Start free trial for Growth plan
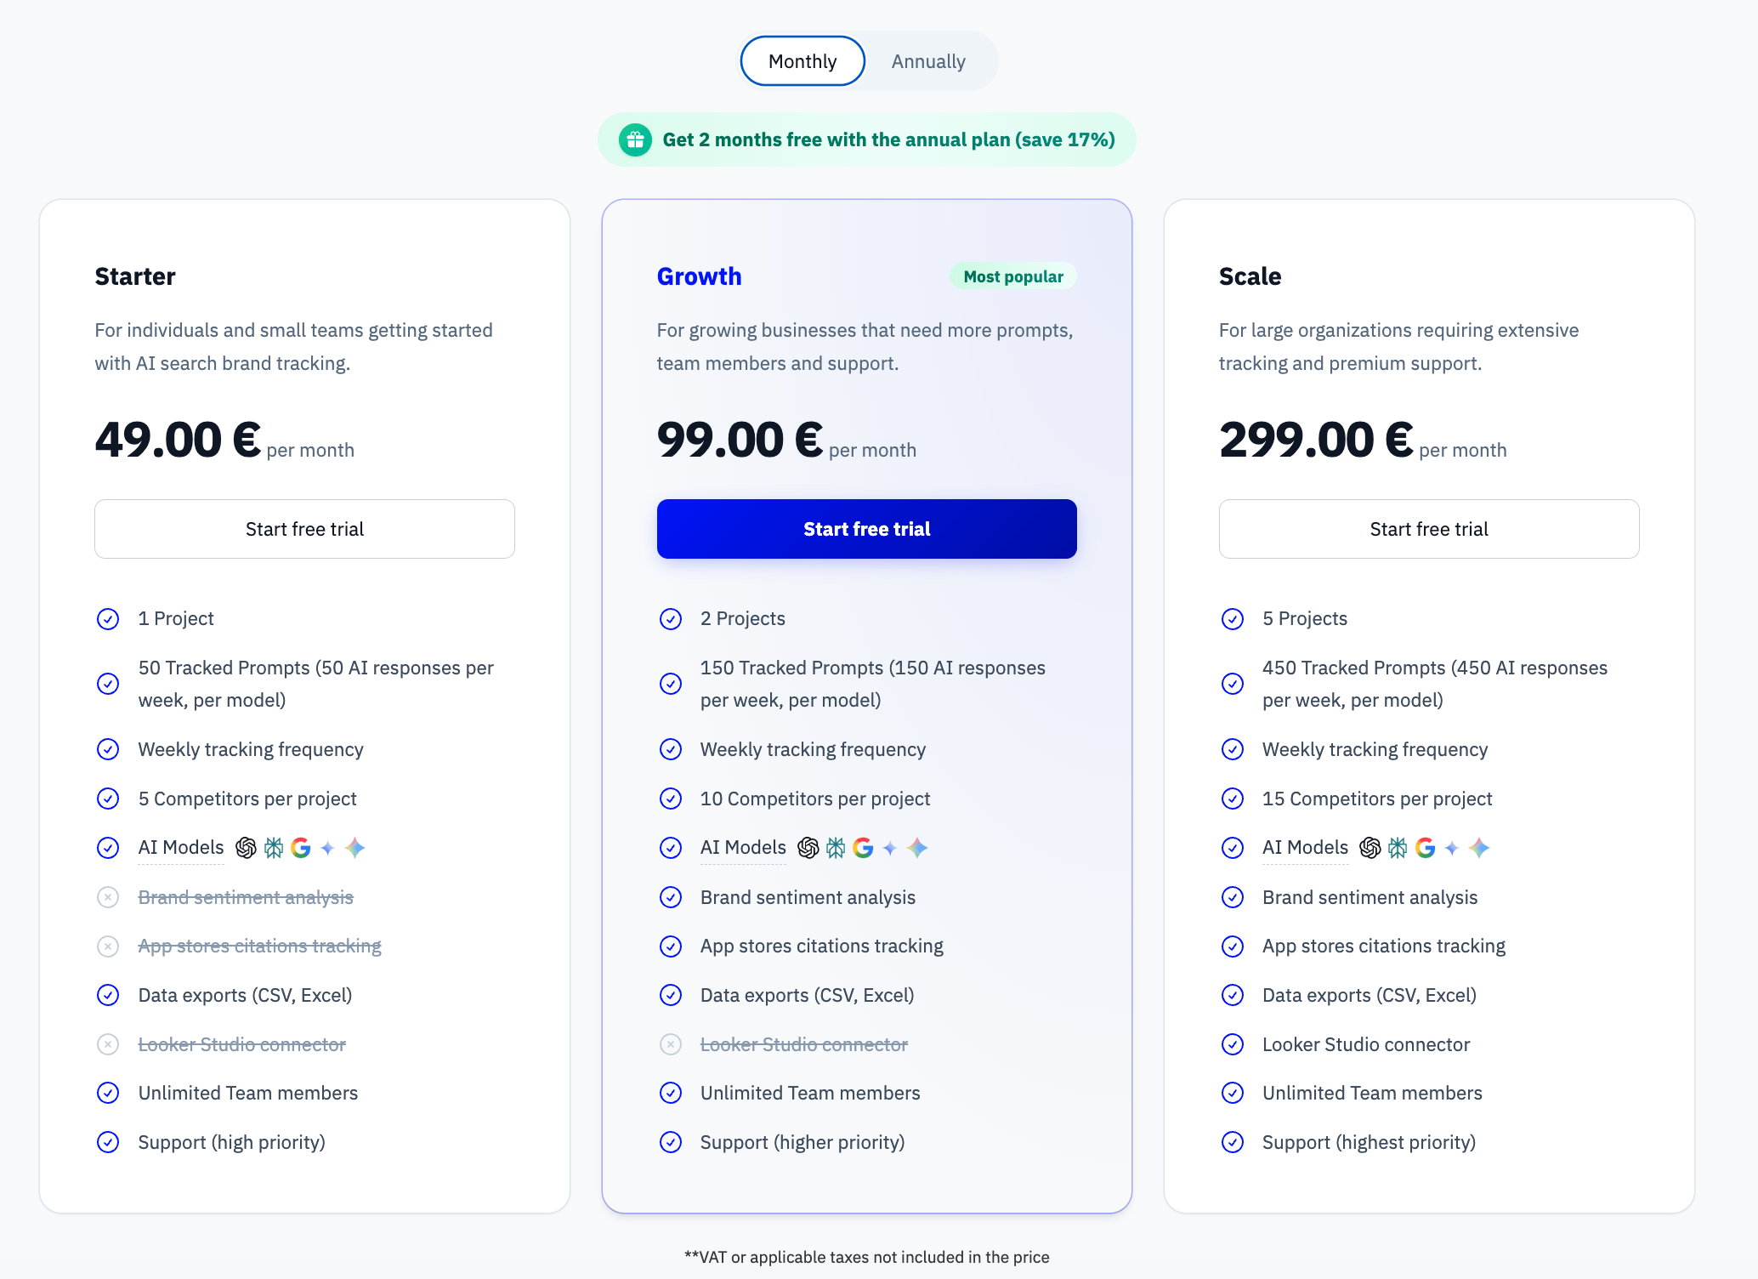1758x1279 pixels. pyautogui.click(x=866, y=529)
